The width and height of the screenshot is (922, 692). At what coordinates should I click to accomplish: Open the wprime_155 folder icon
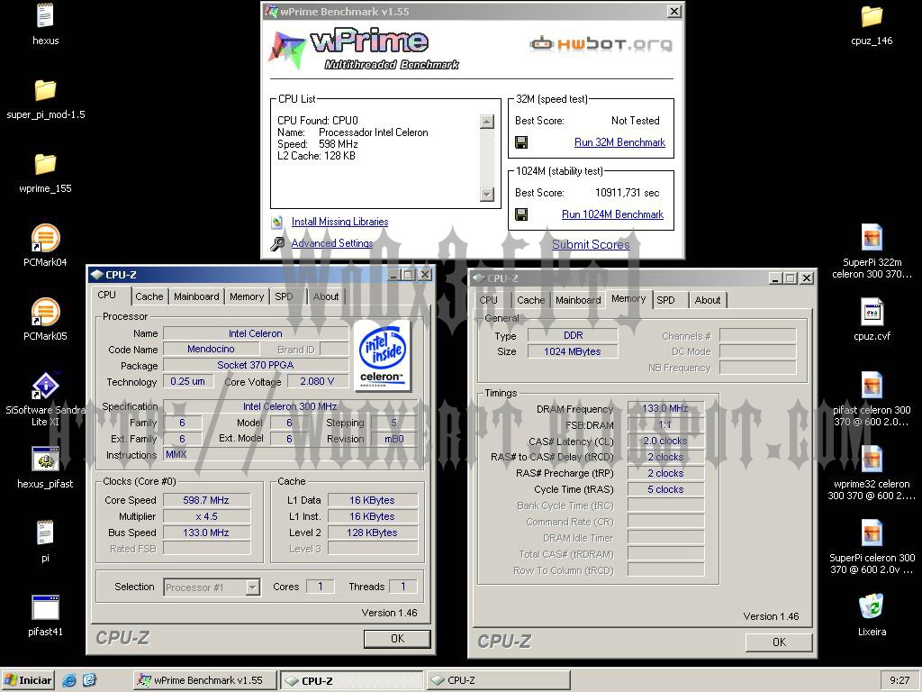pos(45,164)
